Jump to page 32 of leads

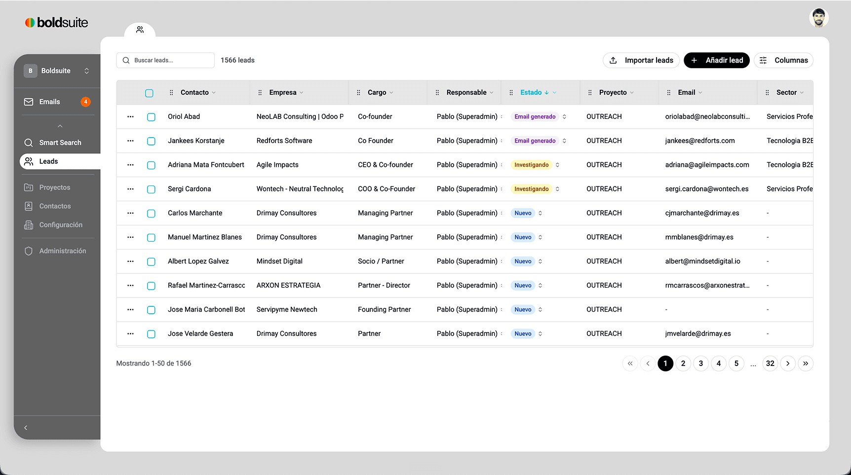[770, 364]
